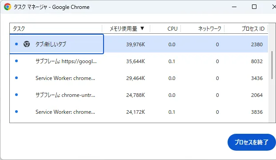Sort by the タスク column header
Viewport: 276px width, 160px height.
tap(56, 28)
